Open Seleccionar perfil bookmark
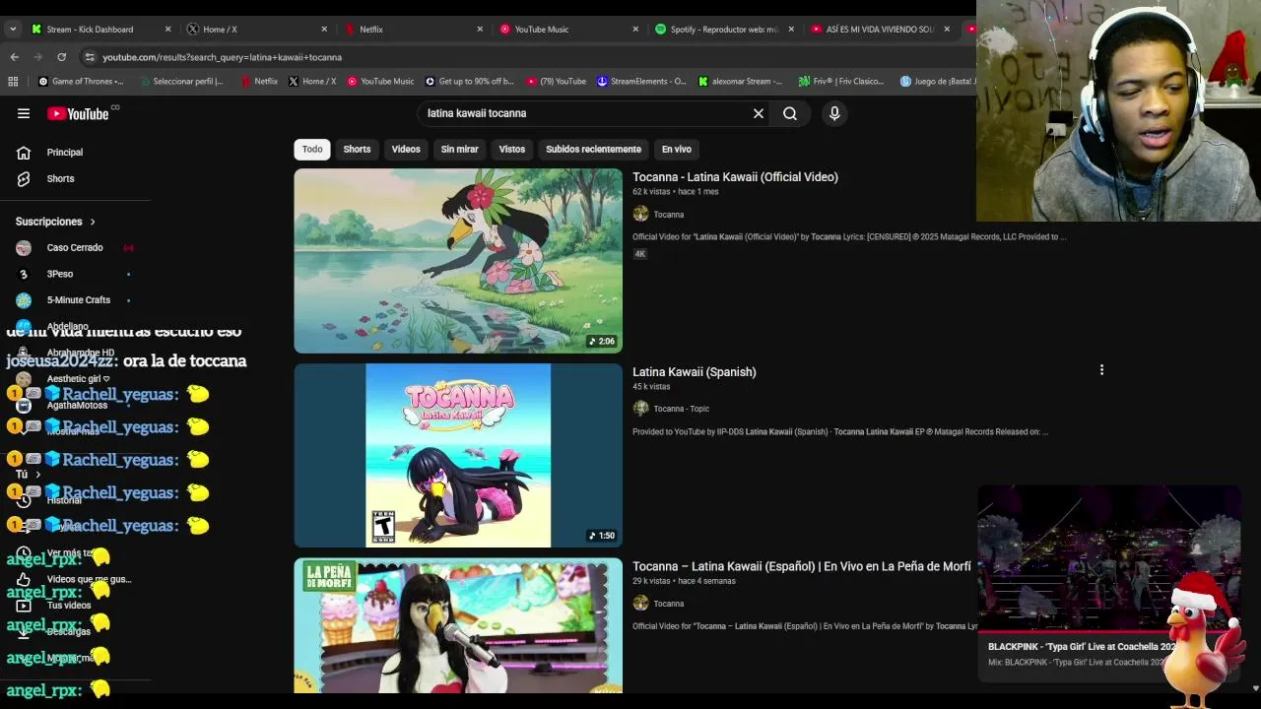This screenshot has height=709, width=1261. point(180,82)
